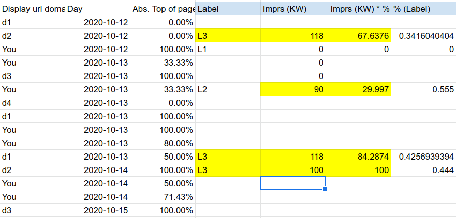Select the cell showing 0.3416040404
Viewport: 456px width, 218px height.
[x=423, y=36]
